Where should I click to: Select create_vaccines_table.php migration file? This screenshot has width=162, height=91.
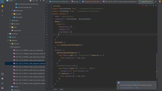(29, 67)
